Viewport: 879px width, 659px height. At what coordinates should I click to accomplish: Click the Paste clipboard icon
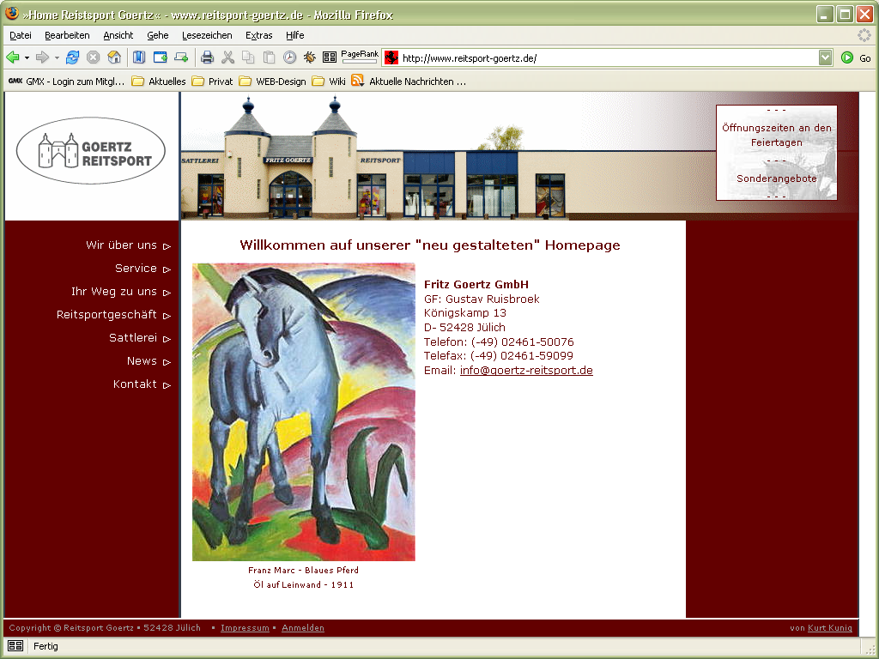coord(269,57)
